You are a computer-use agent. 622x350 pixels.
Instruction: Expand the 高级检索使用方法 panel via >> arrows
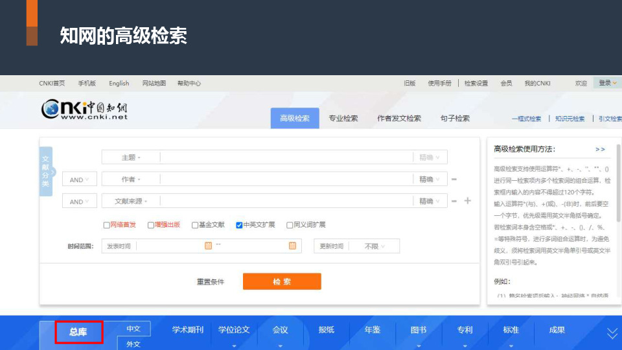point(600,149)
